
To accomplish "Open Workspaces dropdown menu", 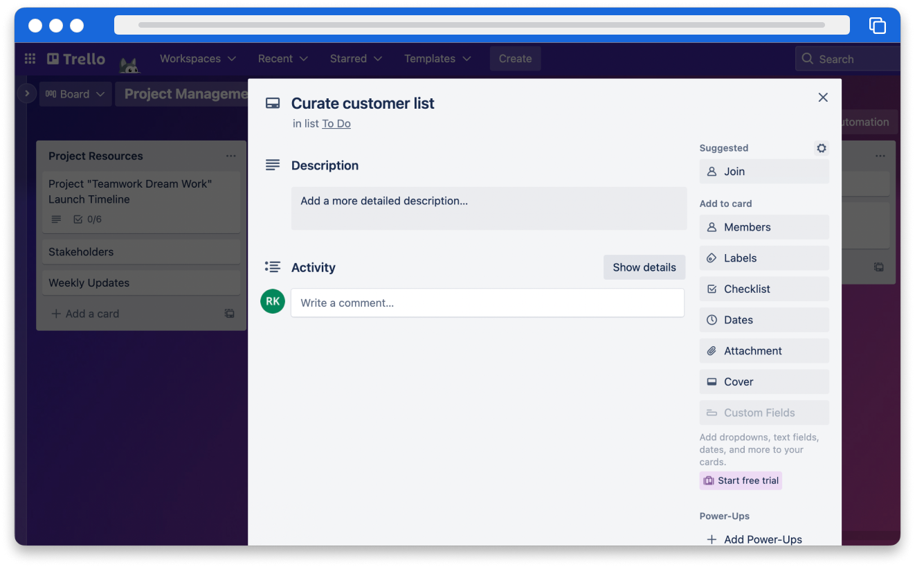I will tap(198, 59).
